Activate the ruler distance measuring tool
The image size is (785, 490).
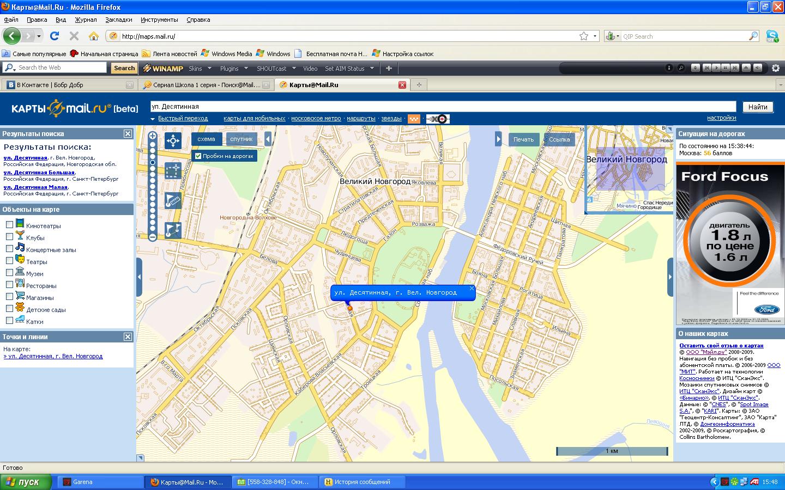click(x=173, y=200)
